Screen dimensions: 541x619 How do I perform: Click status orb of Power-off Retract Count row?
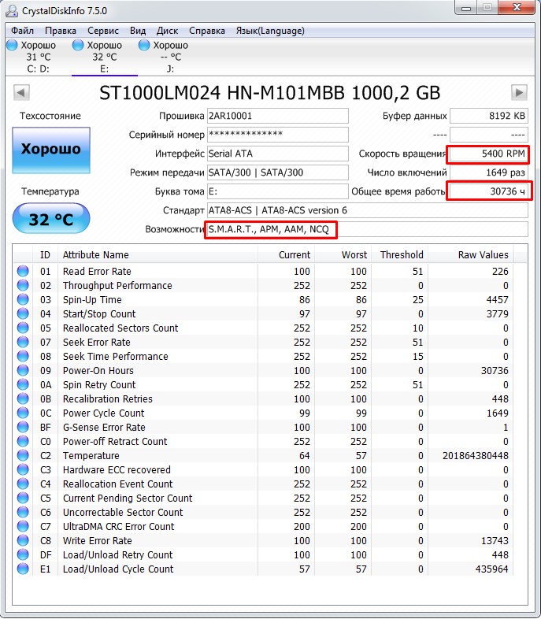23,441
